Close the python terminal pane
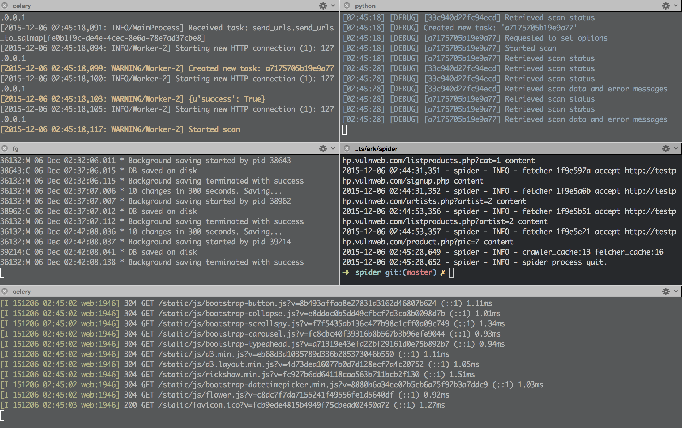Image resolution: width=682 pixels, height=428 pixels. (x=347, y=6)
